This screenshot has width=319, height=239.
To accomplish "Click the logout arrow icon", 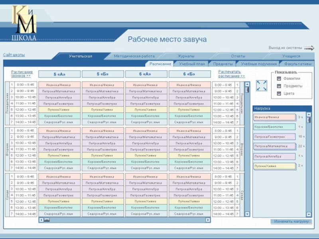I will 309,48.
